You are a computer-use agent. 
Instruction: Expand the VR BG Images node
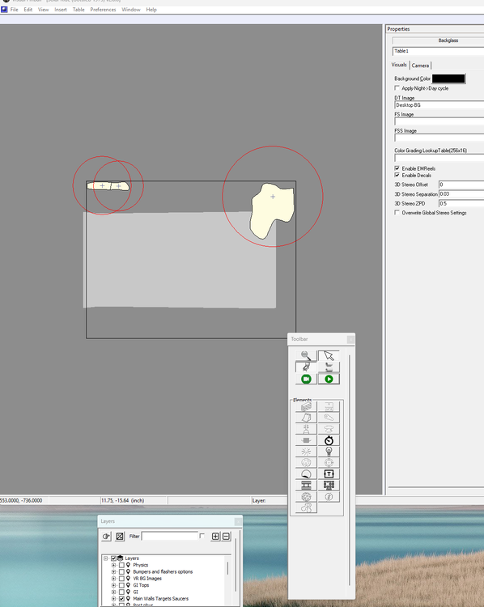113,579
